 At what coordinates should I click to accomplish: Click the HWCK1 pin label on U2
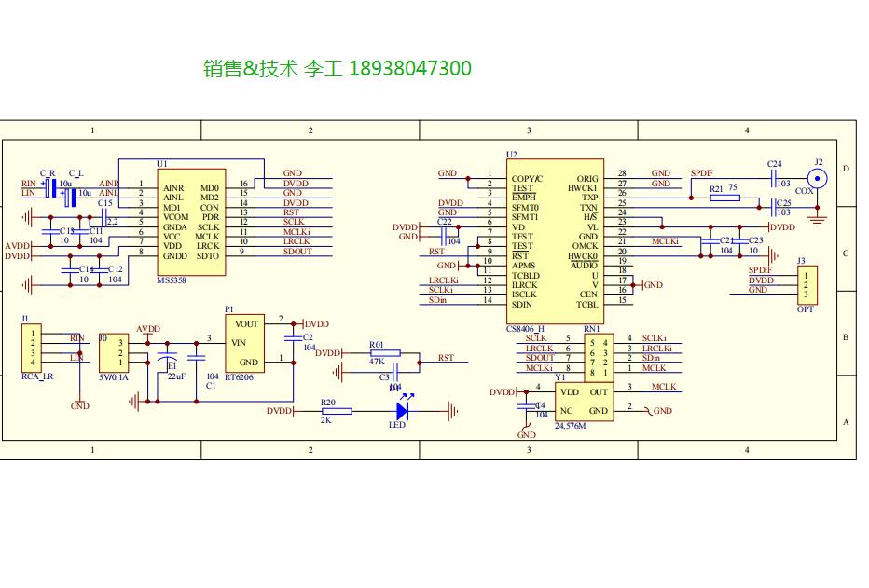[583, 188]
